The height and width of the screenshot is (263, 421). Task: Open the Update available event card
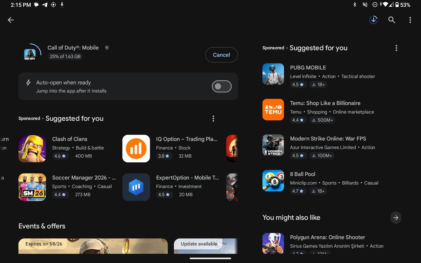[x=206, y=246]
